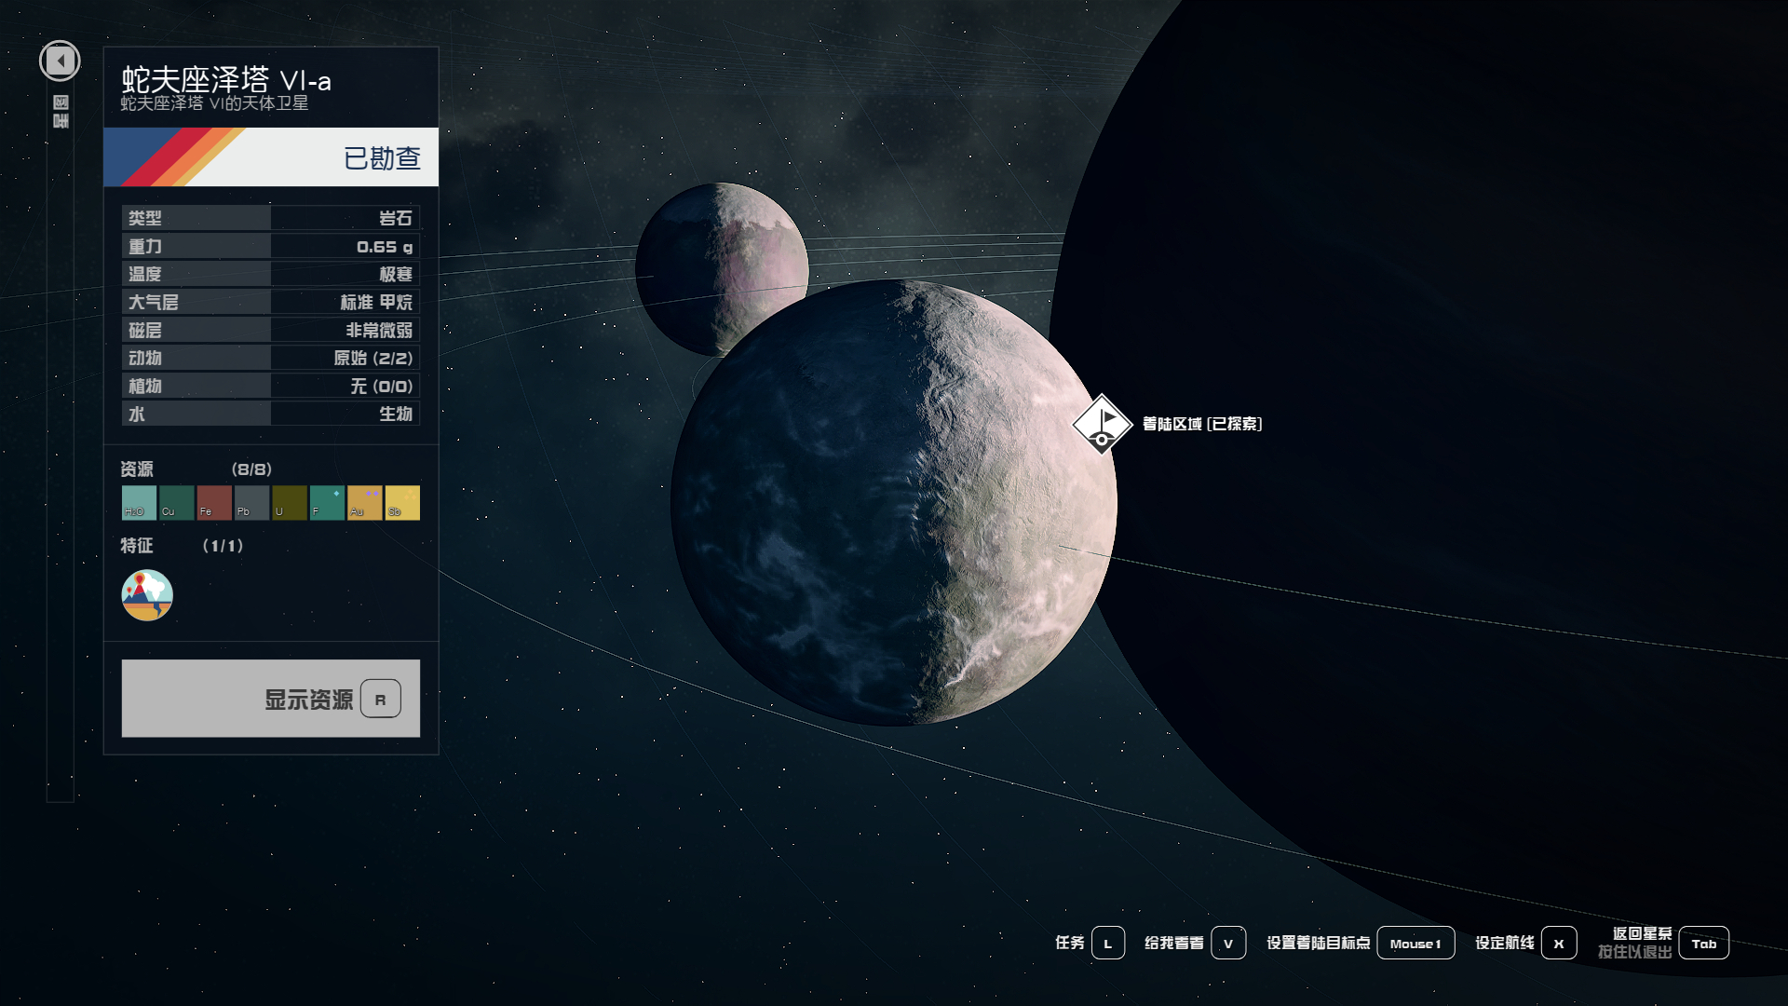Click the 类型 row value 岩石
The image size is (1788, 1006).
point(396,218)
